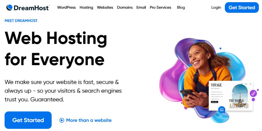
Task: Click the DreamHost moon logo icon
Action: pyautogui.click(x=9, y=8)
